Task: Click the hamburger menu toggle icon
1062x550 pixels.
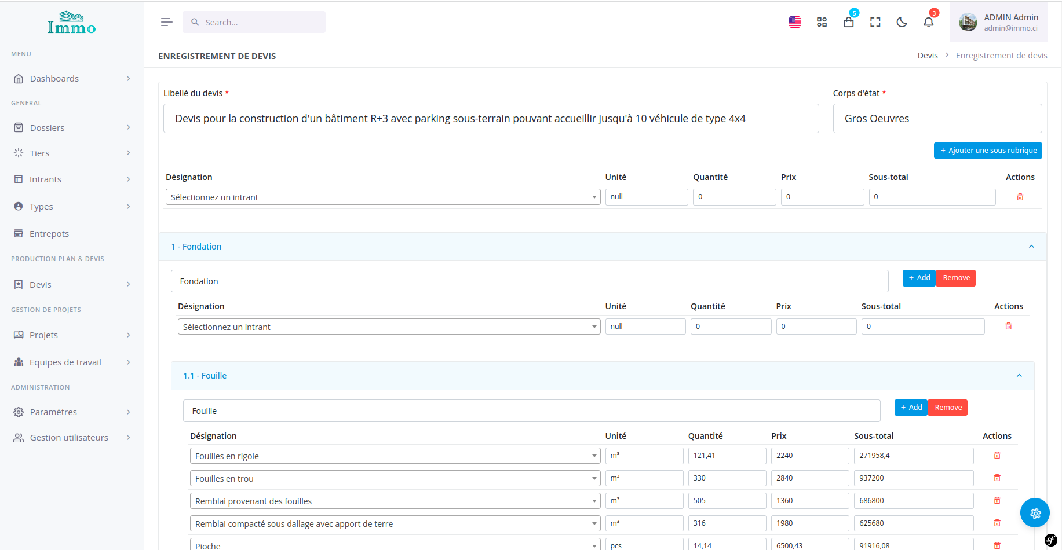Action: [x=166, y=22]
